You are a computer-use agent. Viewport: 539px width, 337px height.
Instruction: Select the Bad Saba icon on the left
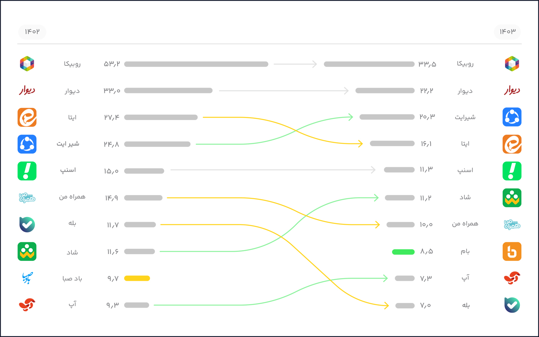tap(27, 278)
